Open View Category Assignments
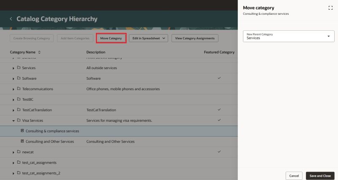 pos(195,38)
